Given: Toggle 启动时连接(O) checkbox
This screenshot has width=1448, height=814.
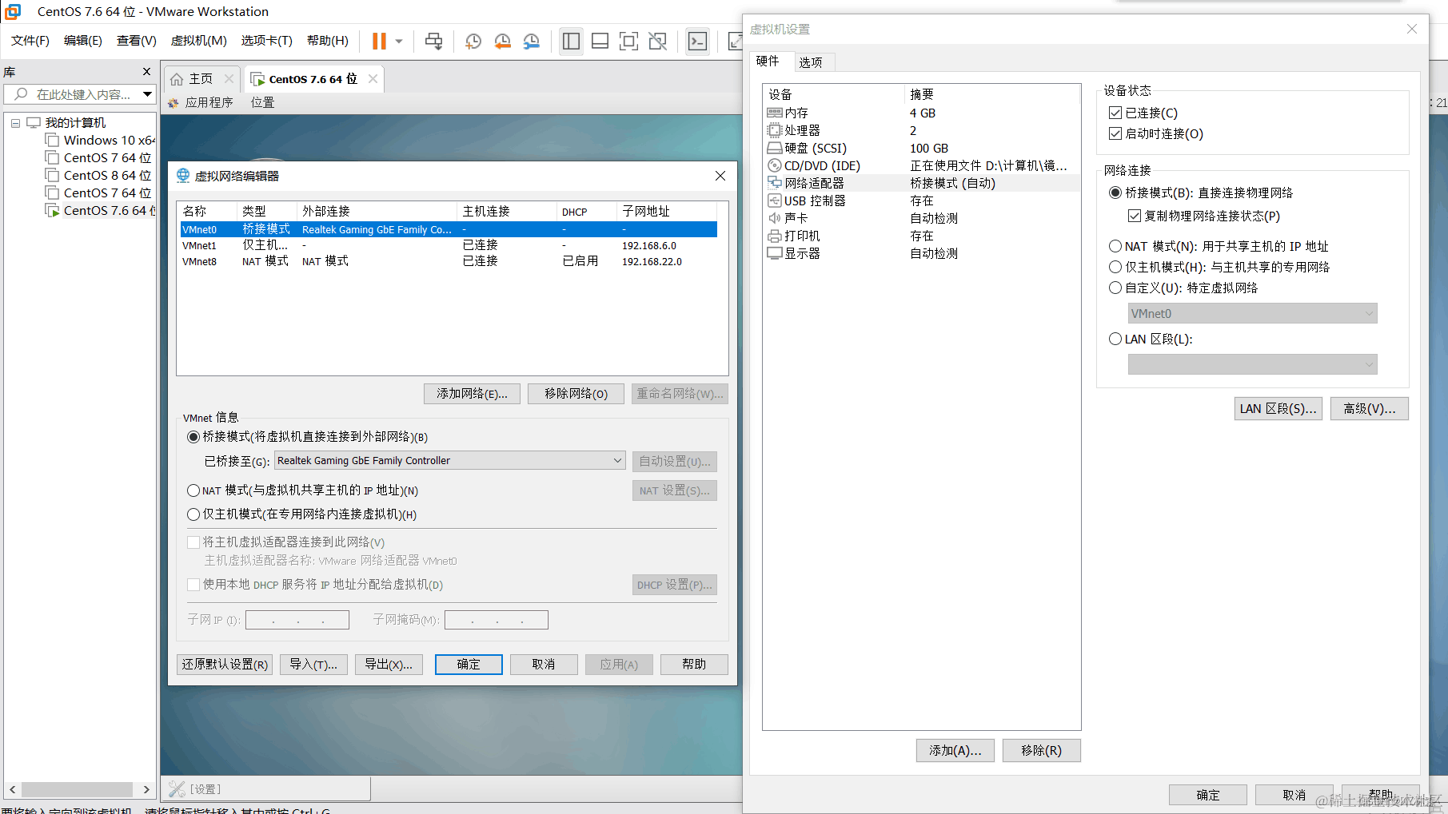Looking at the screenshot, I should coord(1115,133).
